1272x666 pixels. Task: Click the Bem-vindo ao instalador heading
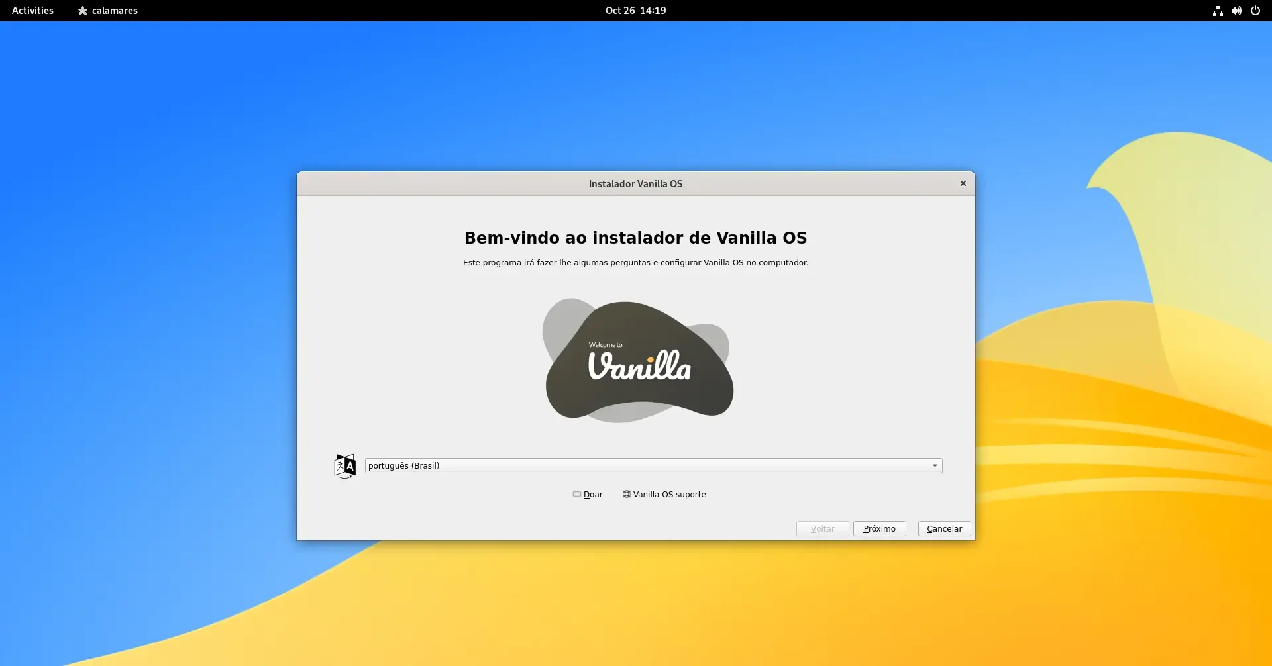point(635,238)
